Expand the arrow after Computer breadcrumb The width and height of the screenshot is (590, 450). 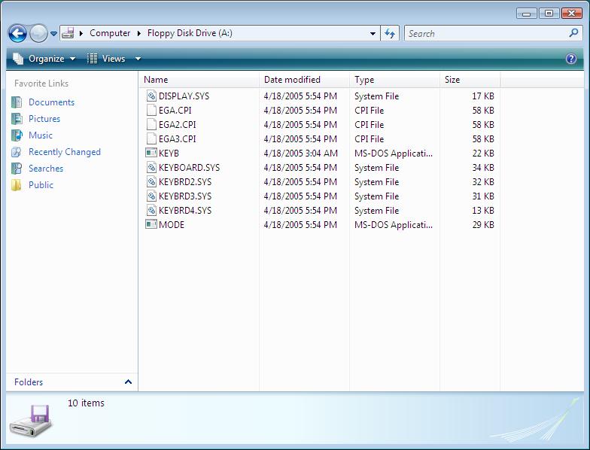(x=138, y=33)
